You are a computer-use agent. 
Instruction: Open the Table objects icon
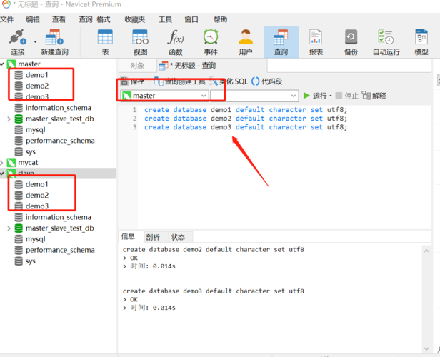point(105,42)
